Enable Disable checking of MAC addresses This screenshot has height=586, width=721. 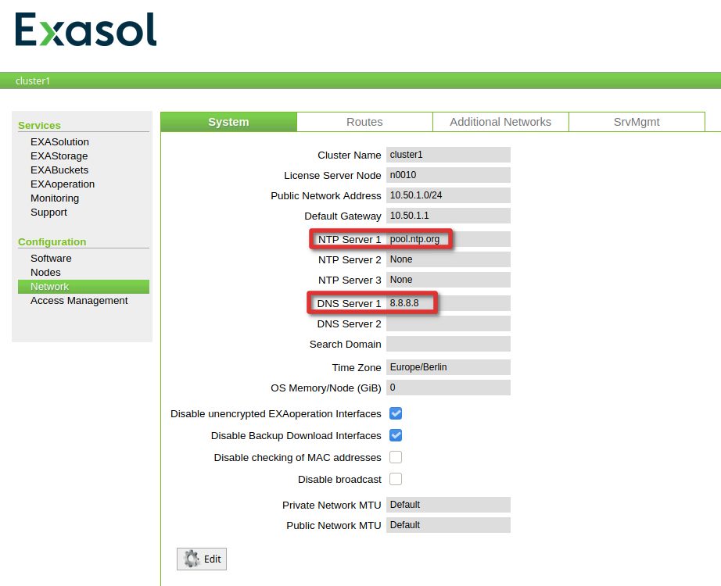coord(396,457)
